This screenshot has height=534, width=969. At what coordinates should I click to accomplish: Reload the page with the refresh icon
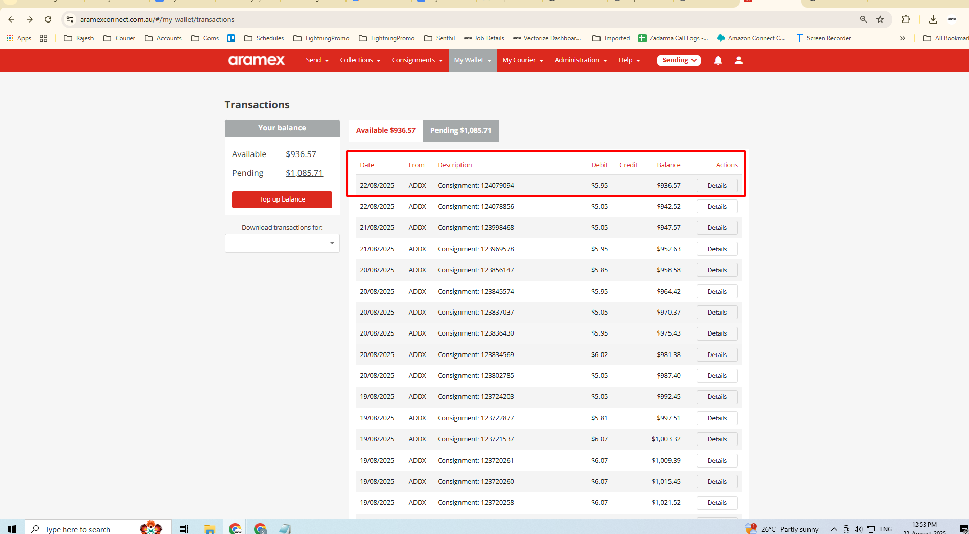click(x=48, y=19)
